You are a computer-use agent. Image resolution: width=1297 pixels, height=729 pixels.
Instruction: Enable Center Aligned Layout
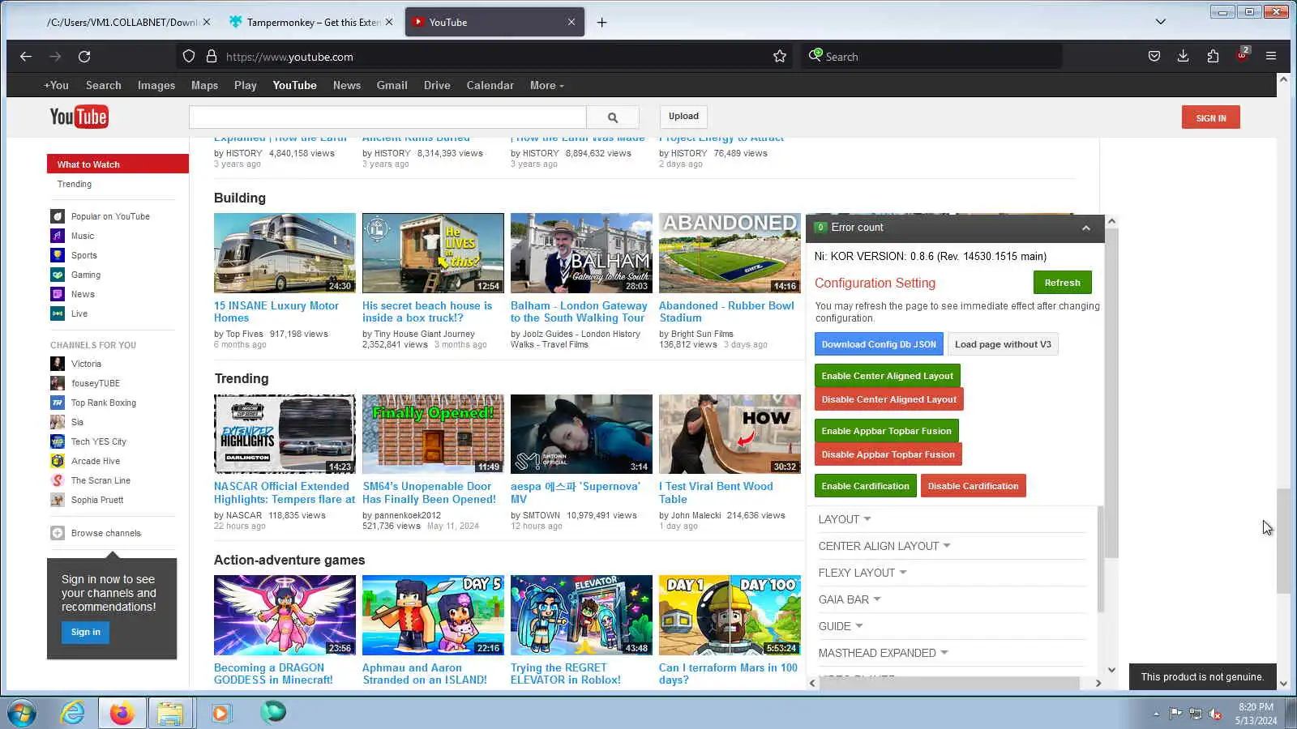coord(887,376)
